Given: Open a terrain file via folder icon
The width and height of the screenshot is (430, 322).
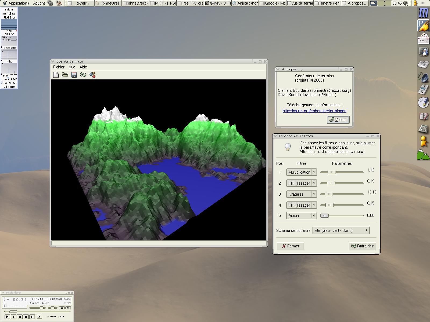Looking at the screenshot, I should pos(65,75).
